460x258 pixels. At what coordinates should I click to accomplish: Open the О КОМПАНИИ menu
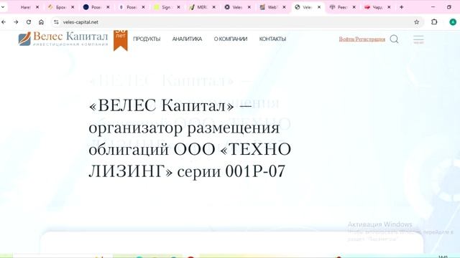[231, 39]
